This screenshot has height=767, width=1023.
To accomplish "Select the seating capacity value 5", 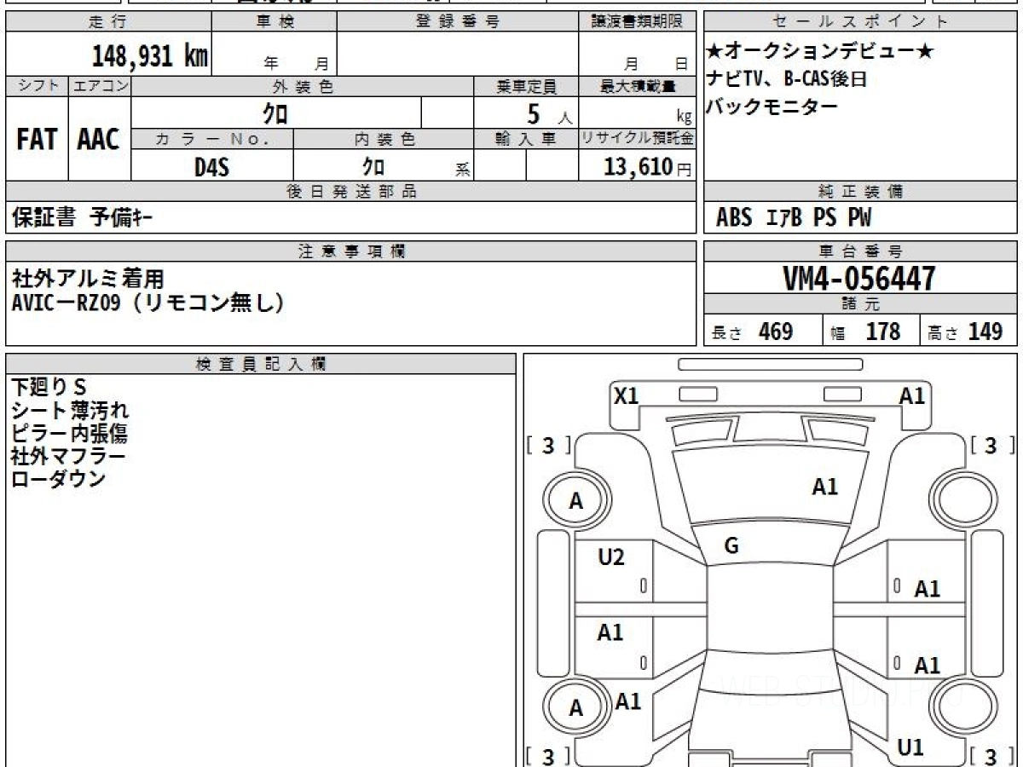I will (535, 114).
